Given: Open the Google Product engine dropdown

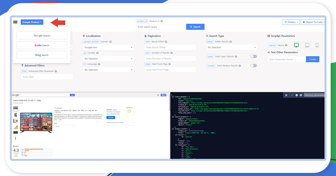Looking at the screenshot, I should pos(32,22).
